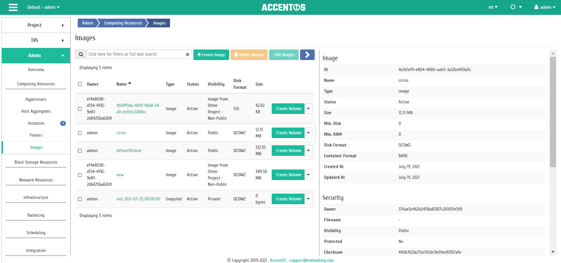Open Hypervisors page
The image size is (561, 263).
pyautogui.click(x=36, y=99)
